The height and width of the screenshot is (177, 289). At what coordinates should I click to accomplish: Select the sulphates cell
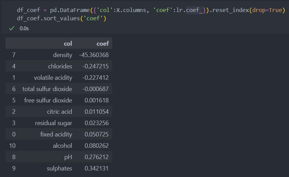pyautogui.click(x=59, y=168)
